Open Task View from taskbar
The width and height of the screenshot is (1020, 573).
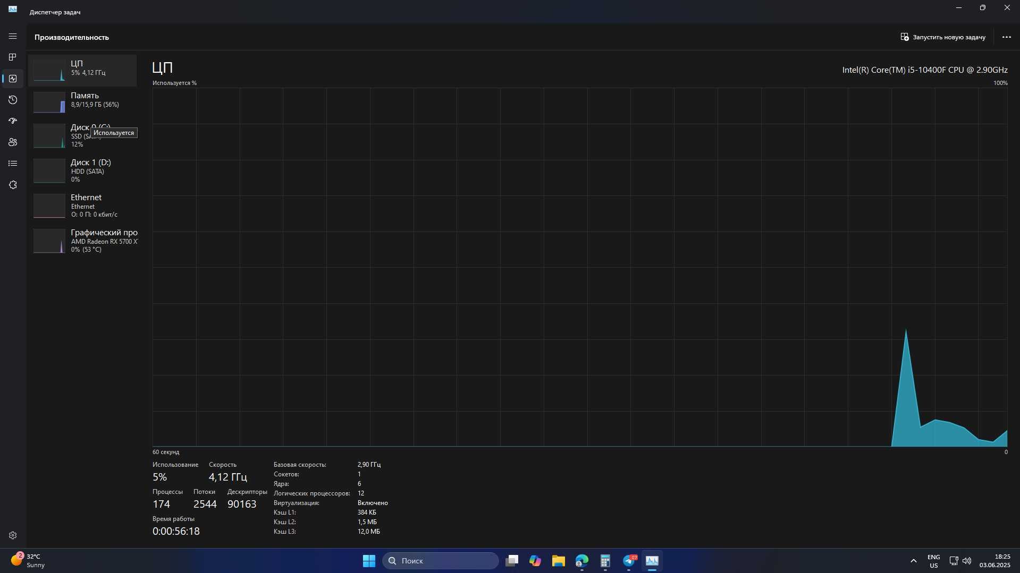512,561
